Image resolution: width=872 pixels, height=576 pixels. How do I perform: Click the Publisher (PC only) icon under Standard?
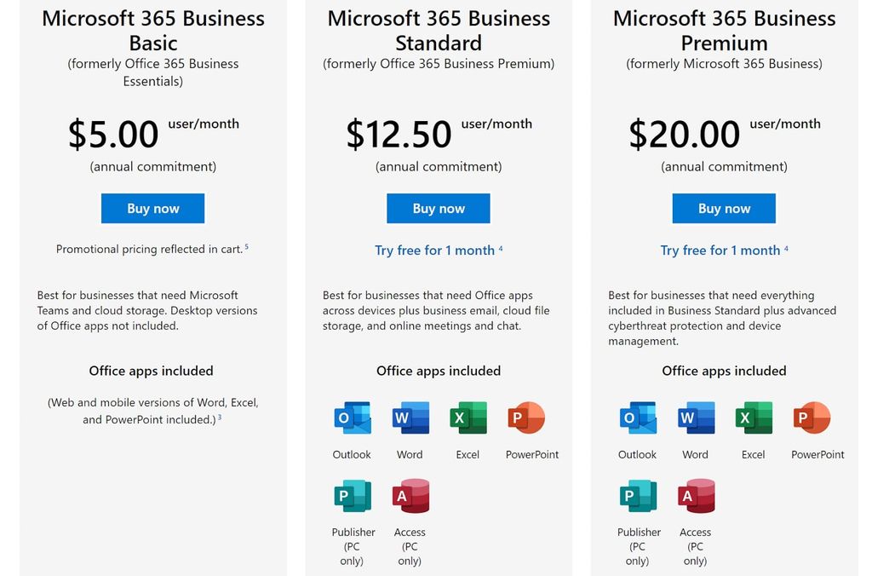click(x=353, y=495)
